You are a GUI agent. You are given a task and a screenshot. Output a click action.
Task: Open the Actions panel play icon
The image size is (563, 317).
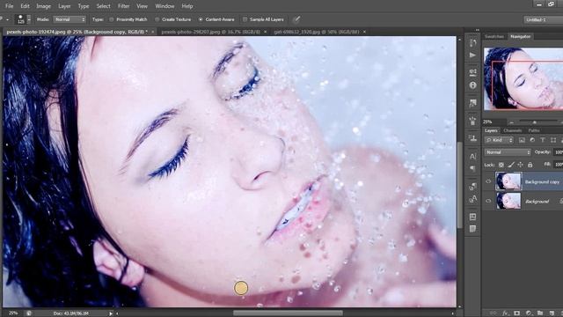[472, 55]
